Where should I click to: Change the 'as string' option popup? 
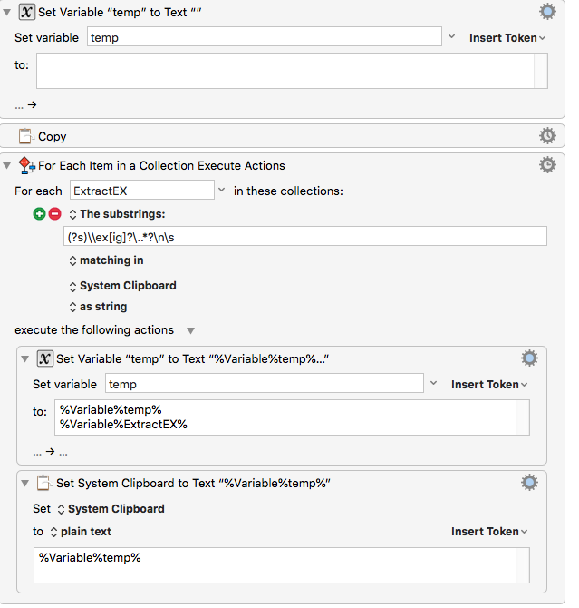click(98, 307)
